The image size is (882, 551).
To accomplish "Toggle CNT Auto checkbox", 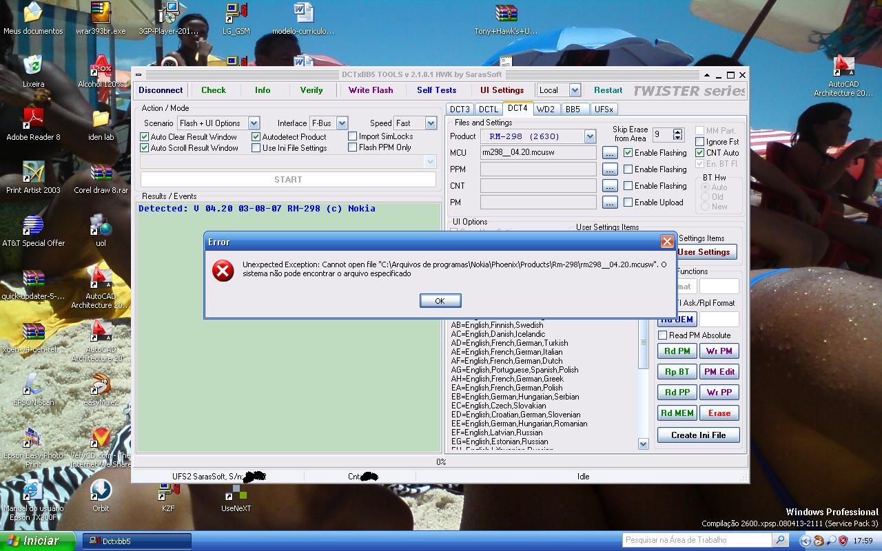I will (700, 153).
